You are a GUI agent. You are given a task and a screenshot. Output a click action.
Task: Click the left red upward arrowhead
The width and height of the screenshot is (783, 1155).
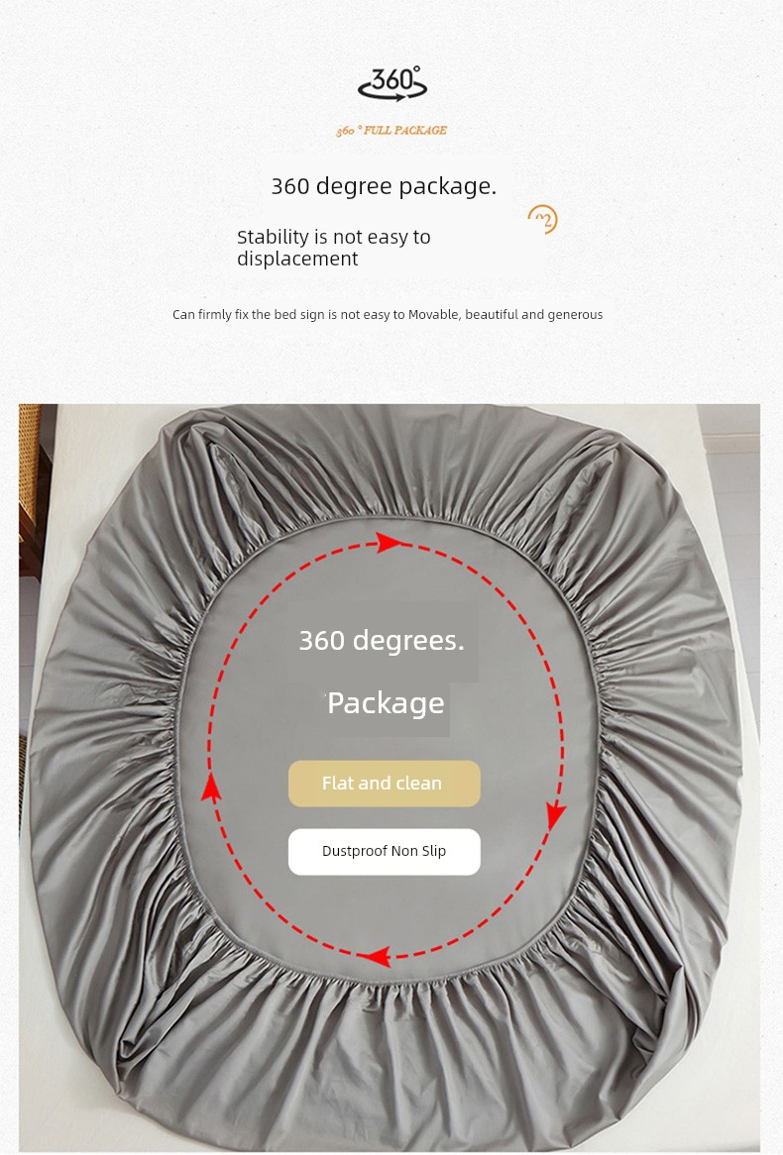pyautogui.click(x=211, y=787)
